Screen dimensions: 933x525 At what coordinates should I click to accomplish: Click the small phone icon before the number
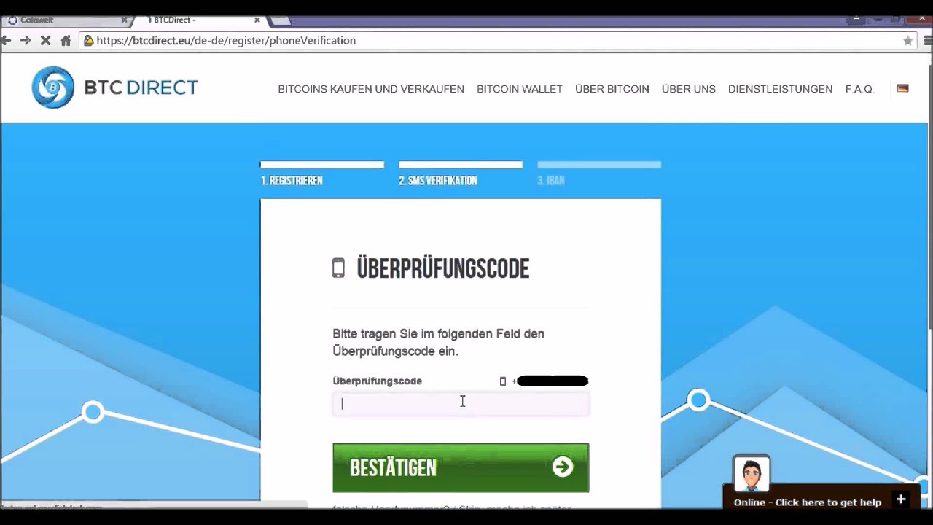[502, 381]
